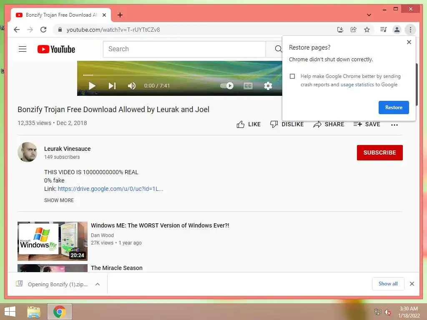Click the install app icon in address bar
This screenshot has width=427, height=320.
(x=340, y=30)
